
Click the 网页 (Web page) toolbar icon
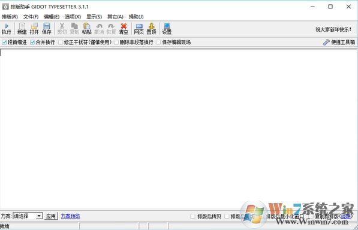[x=139, y=26]
